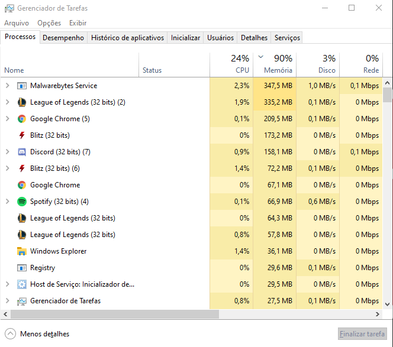Screen dimensions: 393x347
Task: Click the 27,5 MB memory cell
Action: (x=275, y=301)
